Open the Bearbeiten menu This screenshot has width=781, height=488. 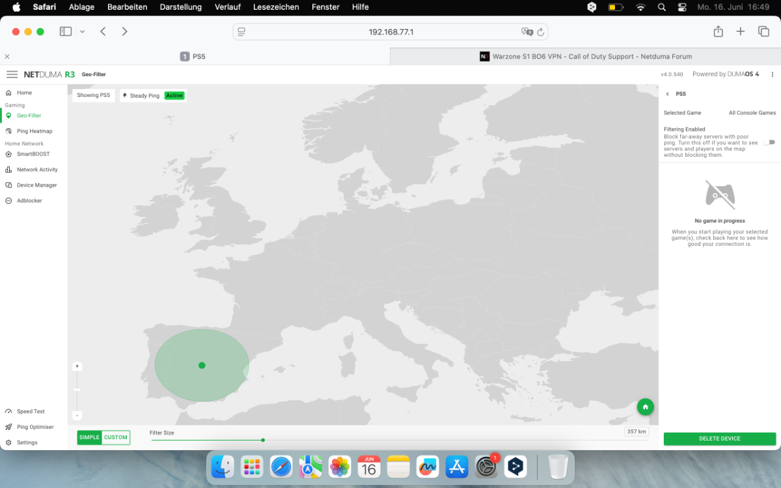click(x=127, y=7)
